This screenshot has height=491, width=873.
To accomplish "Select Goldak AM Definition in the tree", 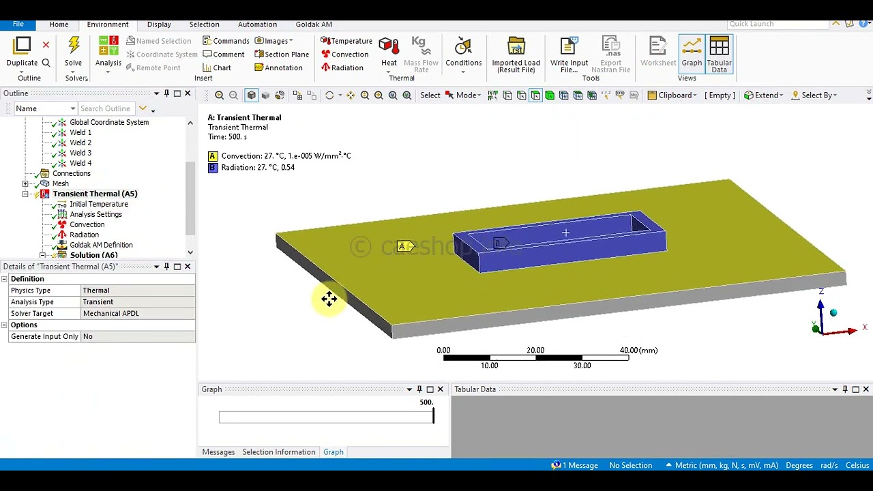I will click(101, 245).
